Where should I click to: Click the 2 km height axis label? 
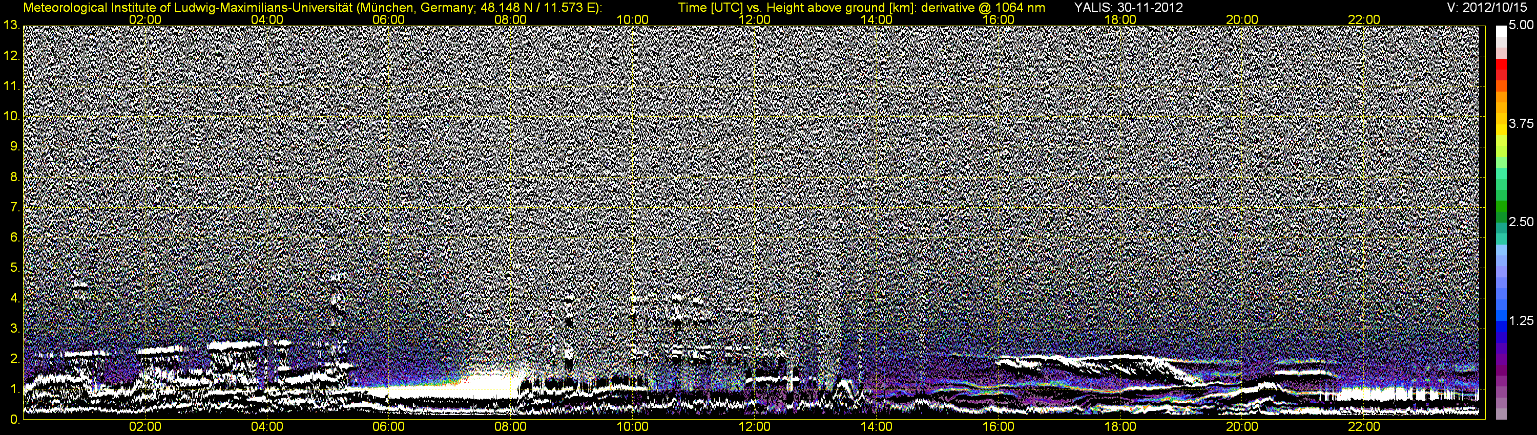[x=14, y=359]
